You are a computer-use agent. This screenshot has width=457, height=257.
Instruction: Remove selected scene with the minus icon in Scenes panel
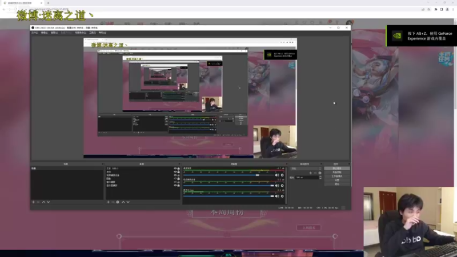38,202
